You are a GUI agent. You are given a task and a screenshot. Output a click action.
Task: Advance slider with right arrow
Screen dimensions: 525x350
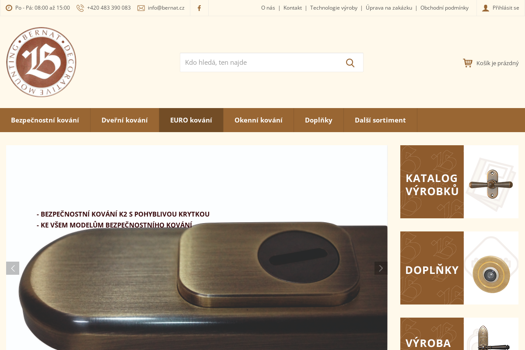point(381,268)
